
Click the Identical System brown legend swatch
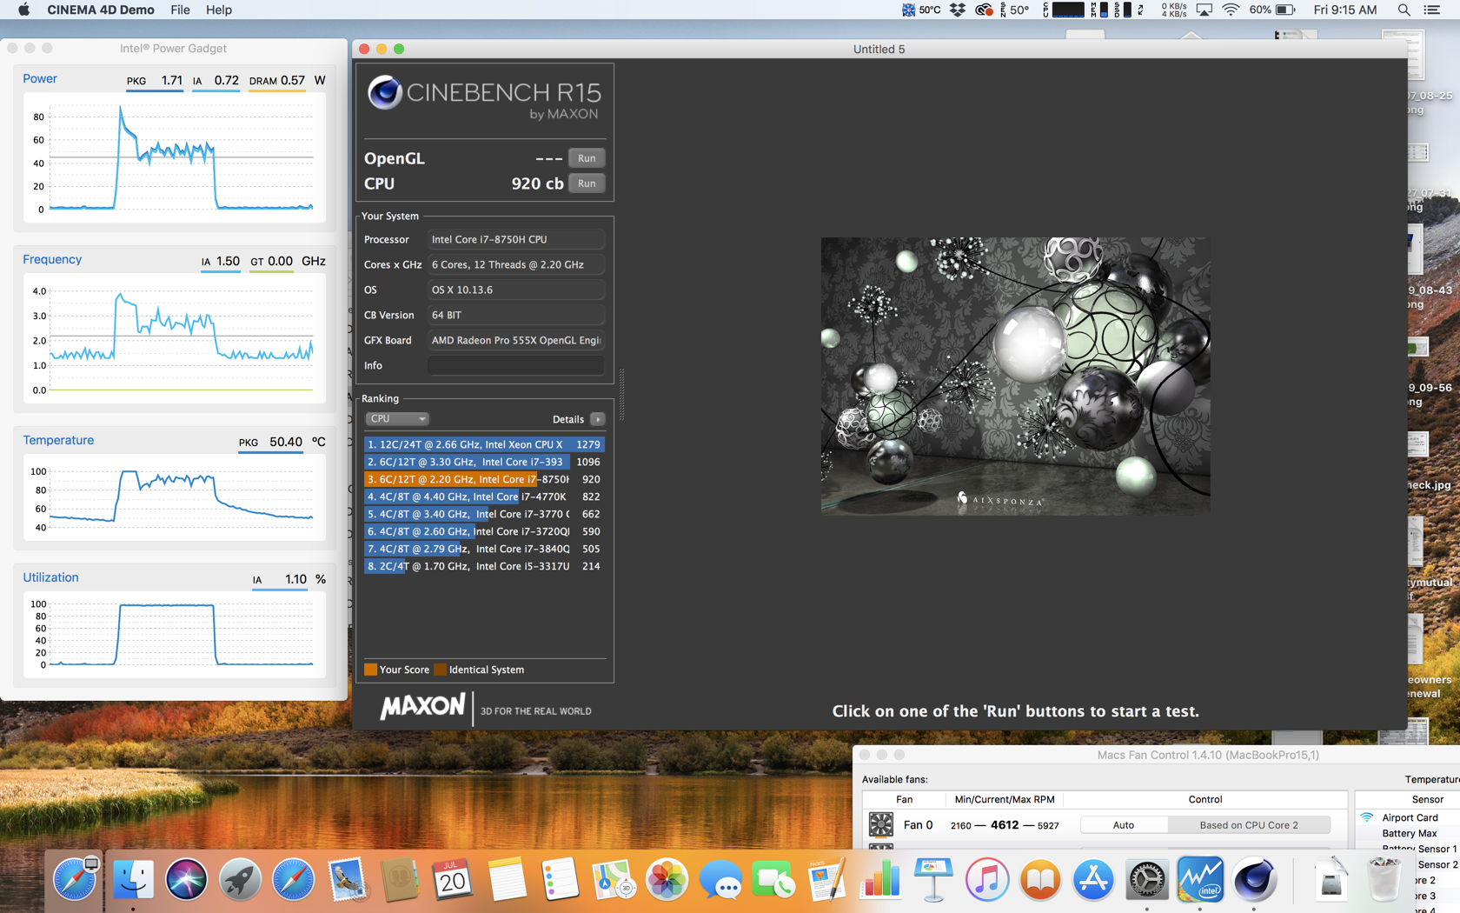tap(440, 670)
